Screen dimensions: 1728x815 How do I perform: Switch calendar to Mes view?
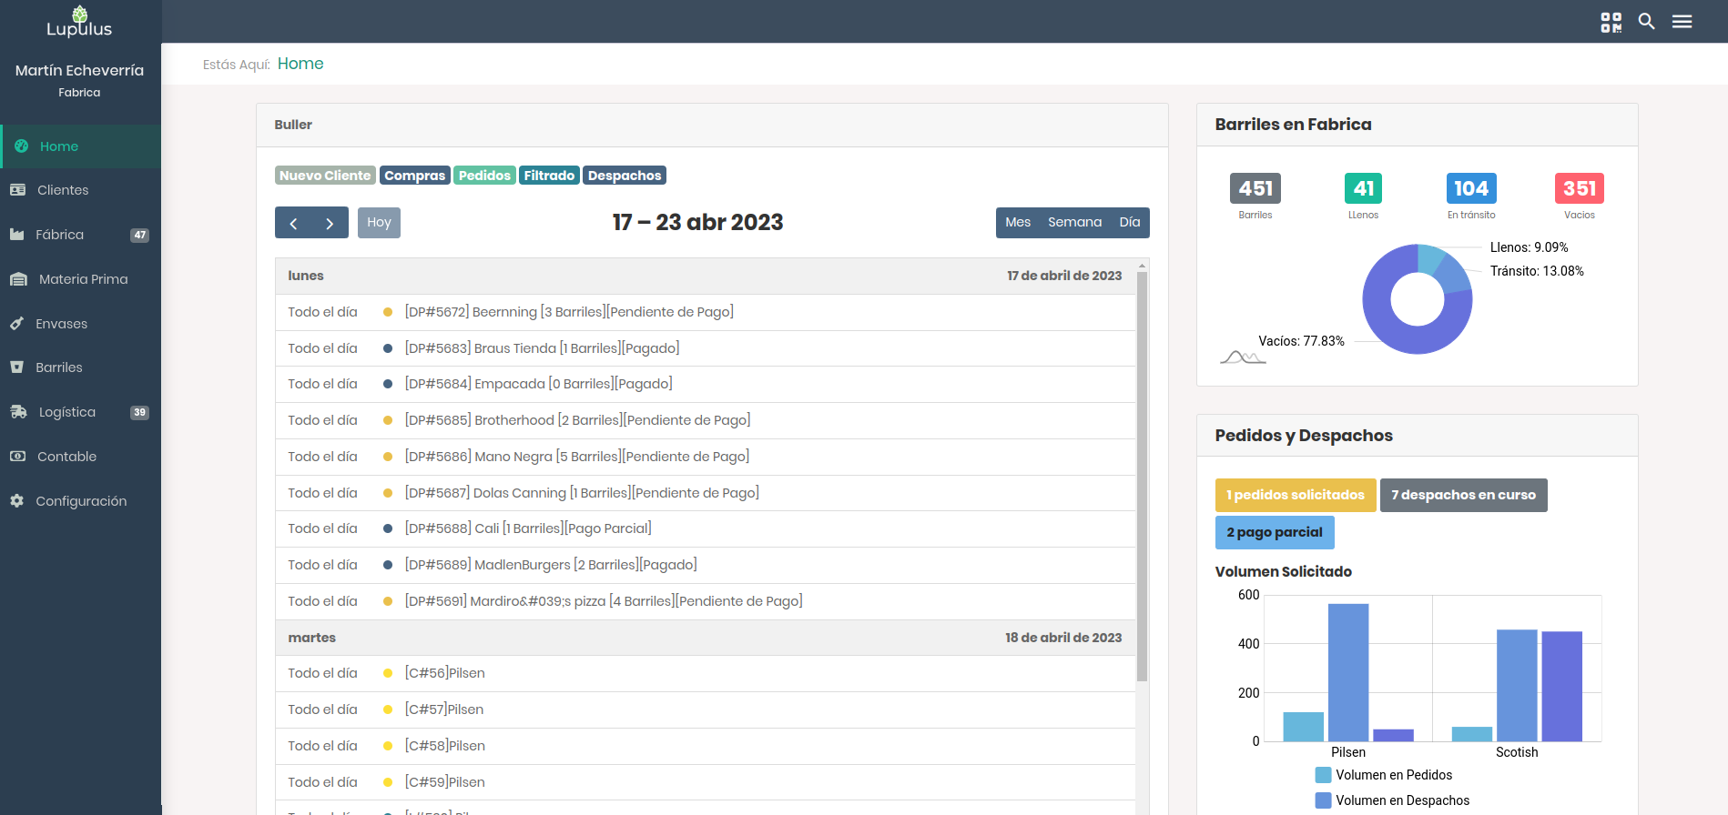1017,223
